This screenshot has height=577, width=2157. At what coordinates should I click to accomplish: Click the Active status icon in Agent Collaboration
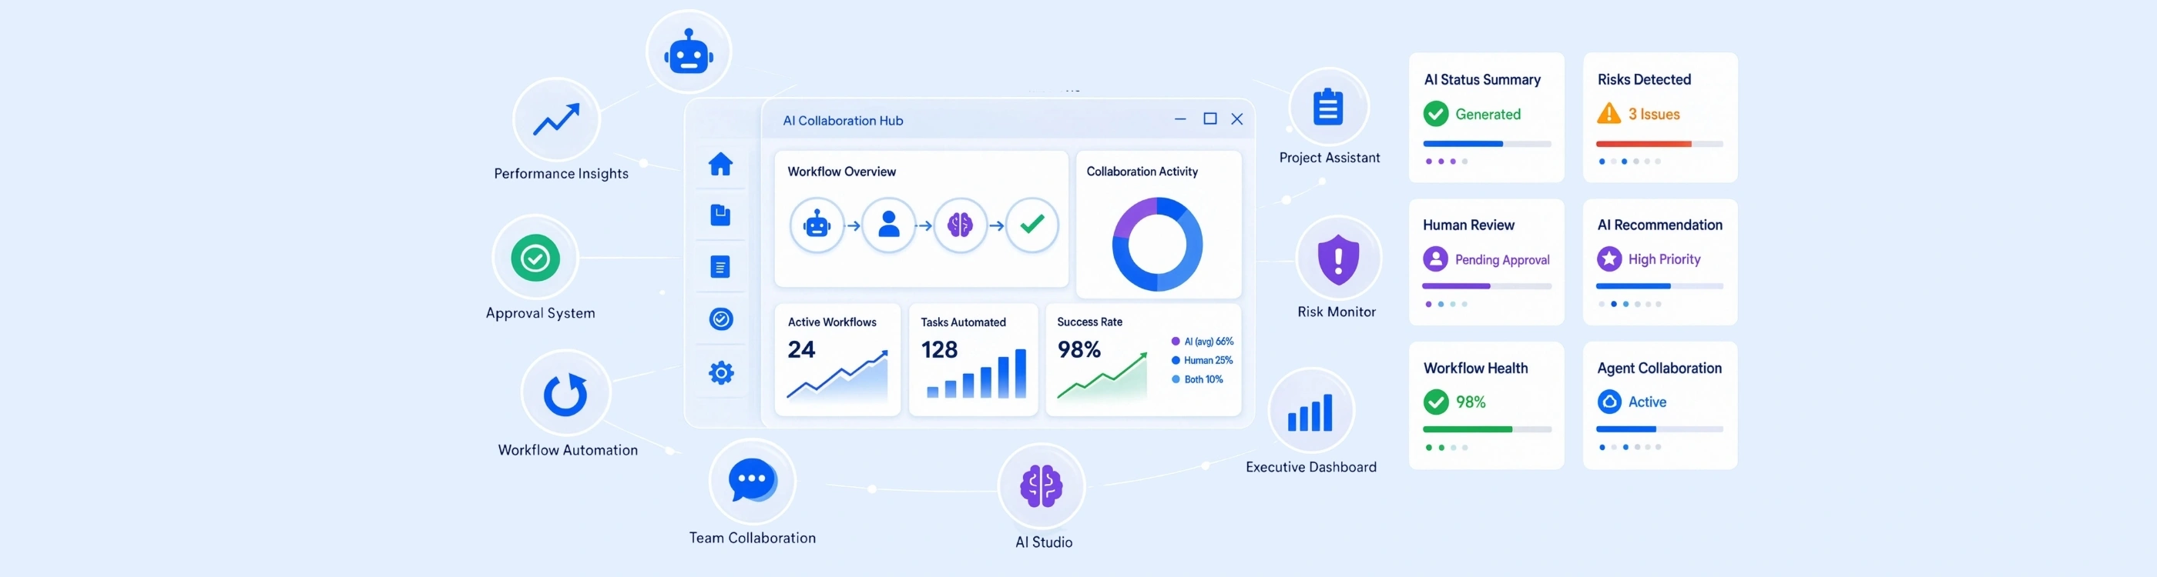(x=1609, y=402)
